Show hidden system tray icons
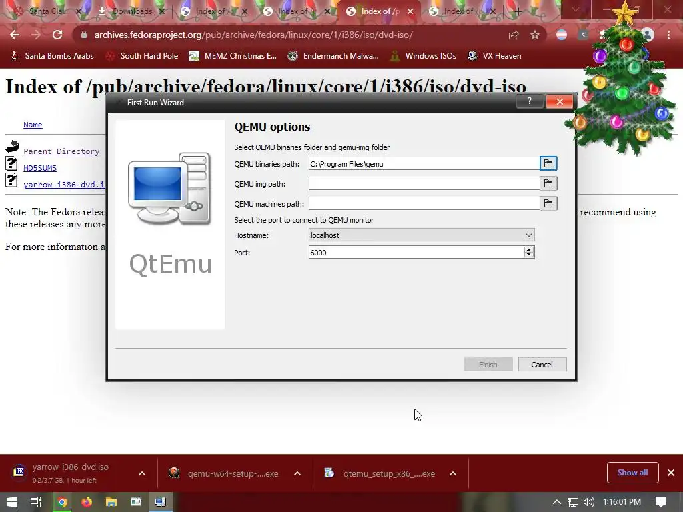This screenshot has width=683, height=512. point(557,502)
